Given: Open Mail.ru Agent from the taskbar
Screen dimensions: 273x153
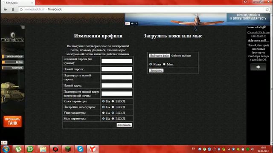Looking at the screenshot, I should (x=30, y=149).
